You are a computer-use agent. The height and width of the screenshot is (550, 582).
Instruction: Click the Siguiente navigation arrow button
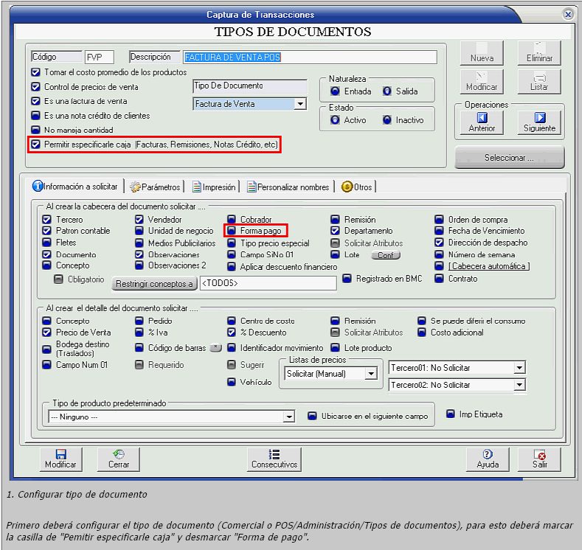tap(539, 122)
